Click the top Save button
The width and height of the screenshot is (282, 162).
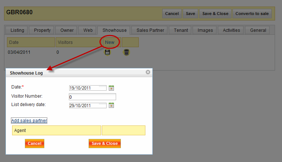(x=190, y=14)
